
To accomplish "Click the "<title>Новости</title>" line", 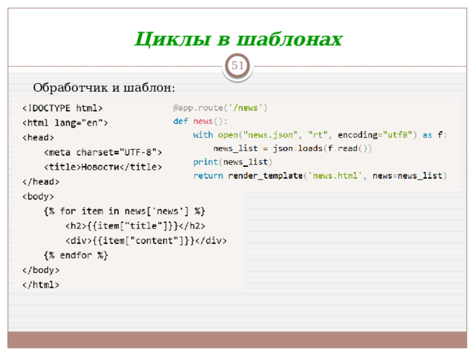I will click(103, 167).
